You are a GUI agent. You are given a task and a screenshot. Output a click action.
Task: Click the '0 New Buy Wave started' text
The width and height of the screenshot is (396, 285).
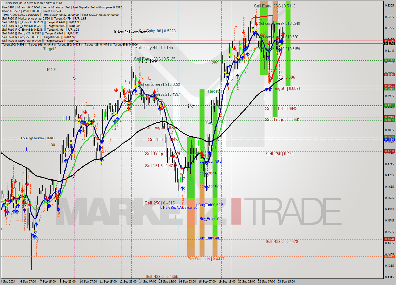tap(179, 208)
